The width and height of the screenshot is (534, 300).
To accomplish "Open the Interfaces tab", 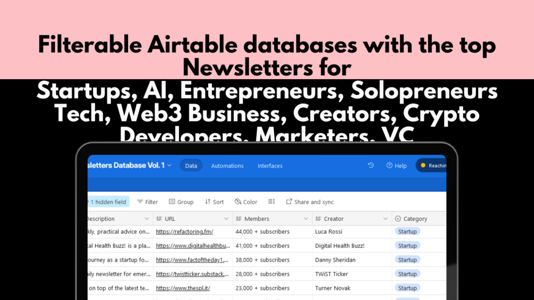I will [270, 166].
